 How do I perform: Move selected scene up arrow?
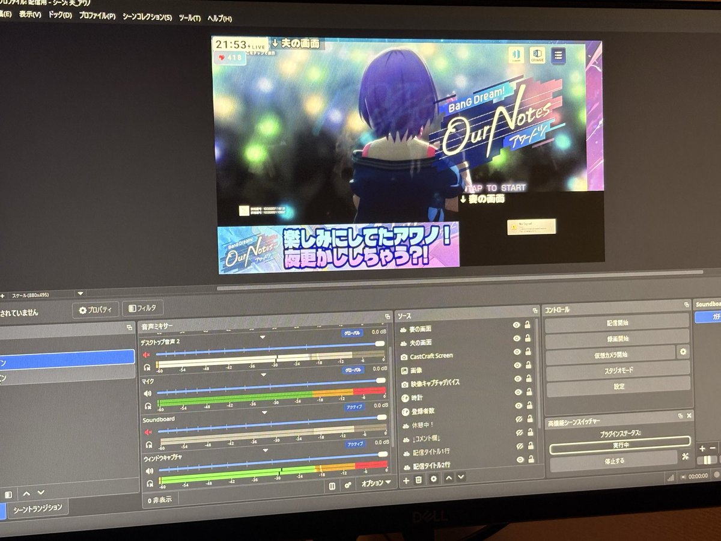[26, 494]
